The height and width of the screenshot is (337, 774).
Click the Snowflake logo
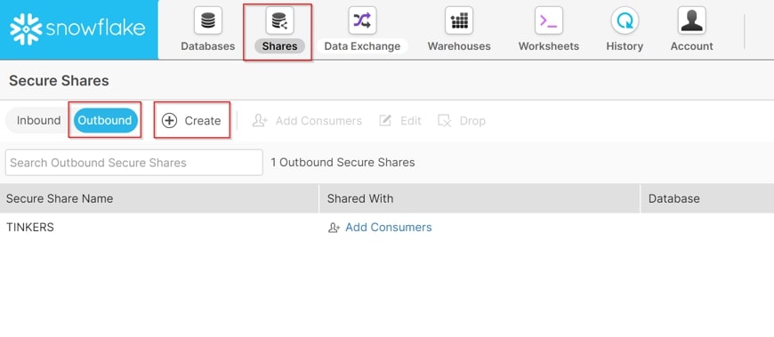tap(77, 29)
